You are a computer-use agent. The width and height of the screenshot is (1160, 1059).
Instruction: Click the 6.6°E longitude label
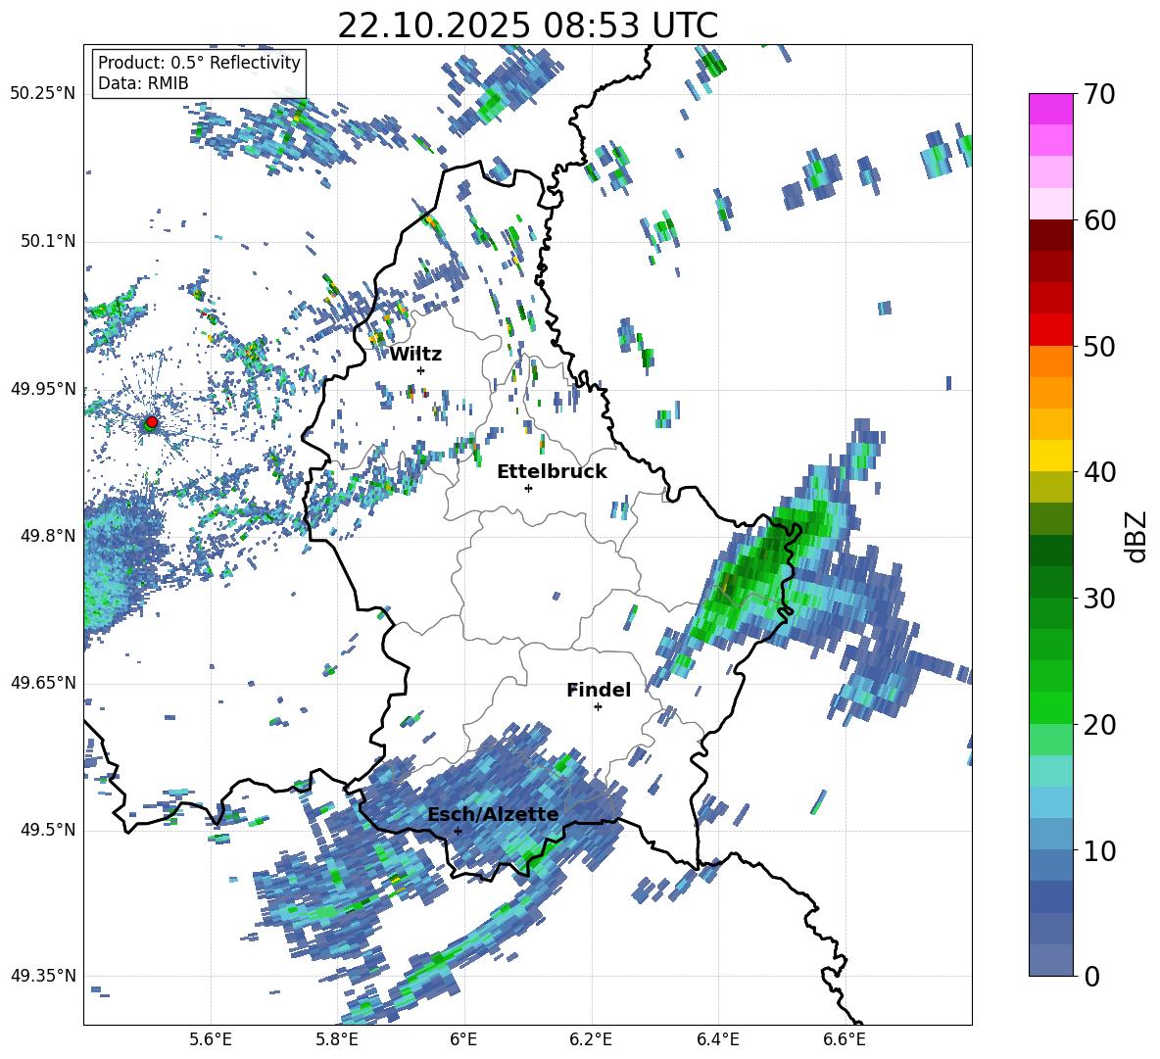(x=845, y=1039)
